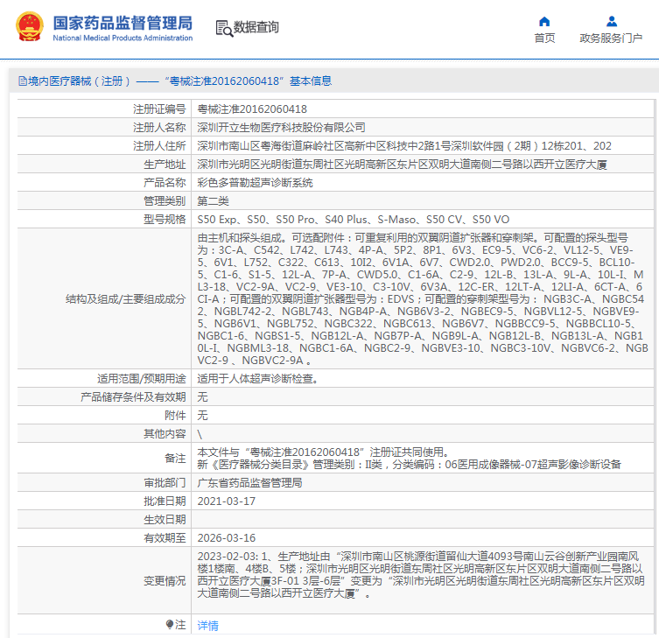The height and width of the screenshot is (638, 659).
Task: Select registration number 粤械注准20162060418 cell
Action: coord(252,109)
